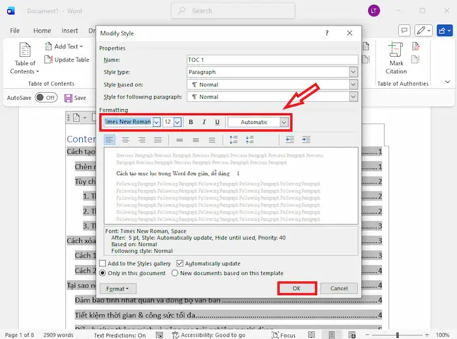
Task: Enable Add to the Styles gallery
Action: [103, 263]
